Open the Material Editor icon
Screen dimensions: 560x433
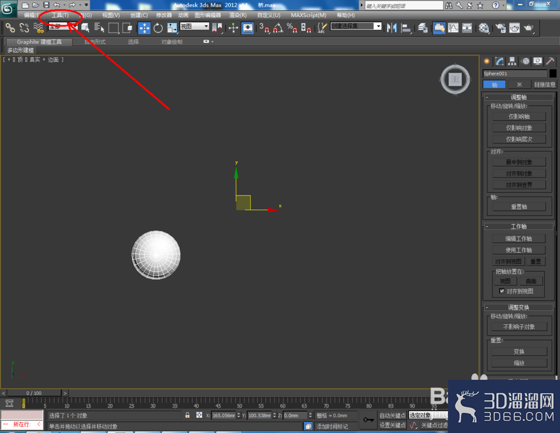tap(484, 28)
